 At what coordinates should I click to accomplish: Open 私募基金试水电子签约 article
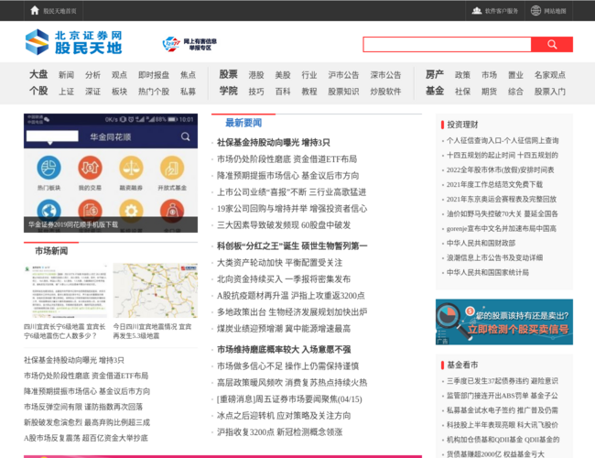(503, 410)
